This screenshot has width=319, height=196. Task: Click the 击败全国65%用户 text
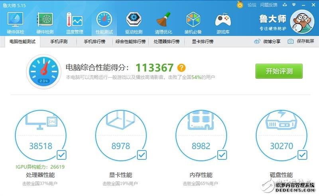pyautogui.click(x=201, y=184)
